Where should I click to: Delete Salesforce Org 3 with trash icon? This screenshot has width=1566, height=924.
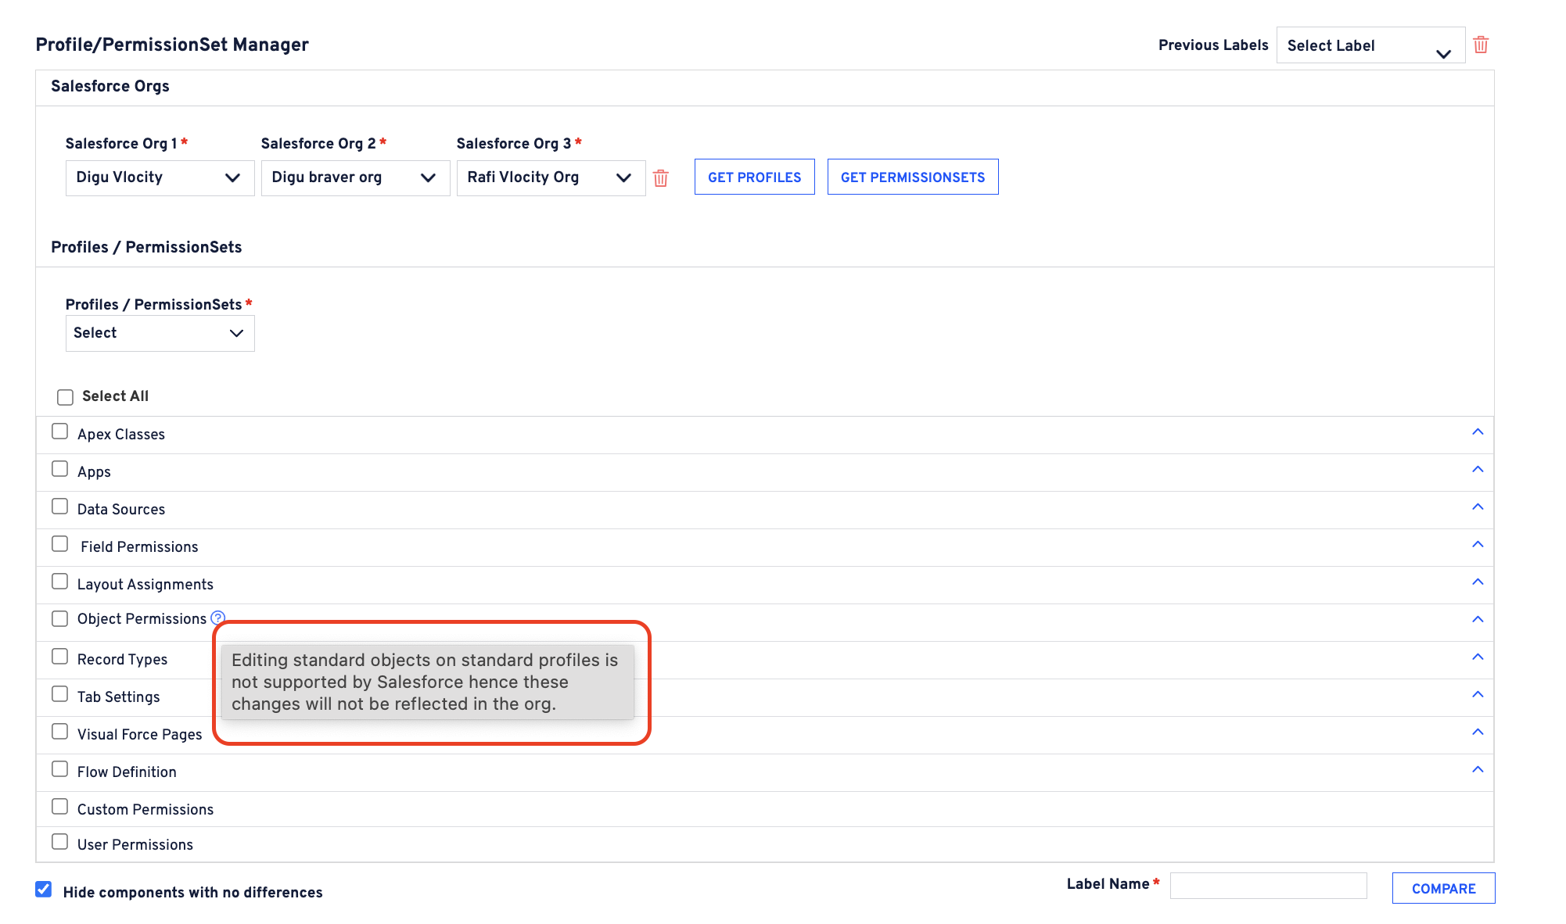pos(661,178)
